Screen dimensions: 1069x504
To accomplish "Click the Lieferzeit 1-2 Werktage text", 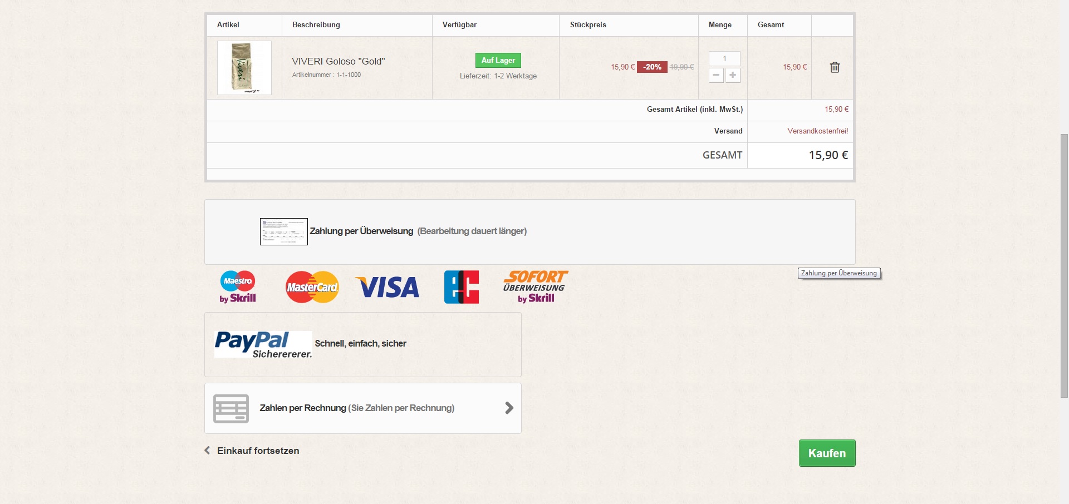I will point(498,76).
